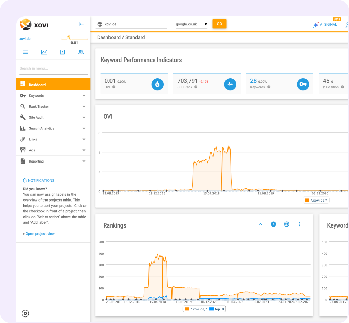Click the OVI help question mark icon

click(114, 87)
